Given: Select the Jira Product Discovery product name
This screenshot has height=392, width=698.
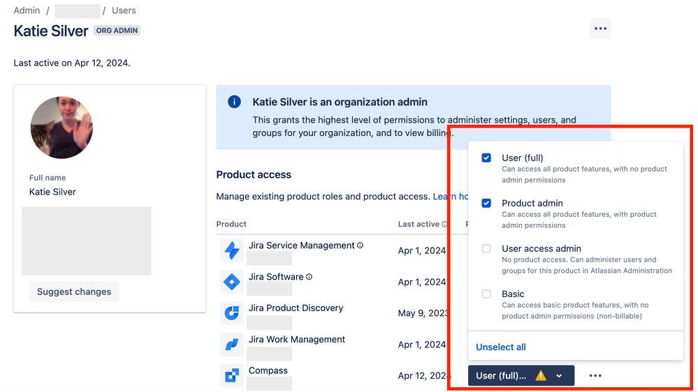Looking at the screenshot, I should pos(296,308).
